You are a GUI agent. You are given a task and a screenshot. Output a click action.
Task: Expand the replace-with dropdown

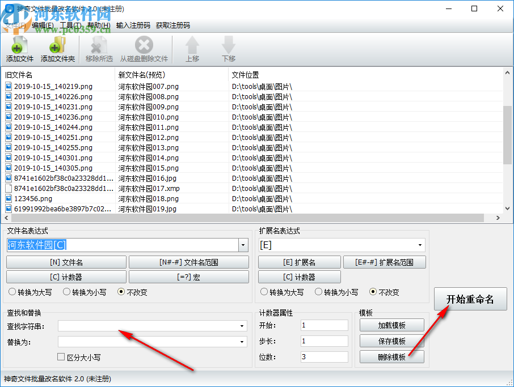pos(242,342)
